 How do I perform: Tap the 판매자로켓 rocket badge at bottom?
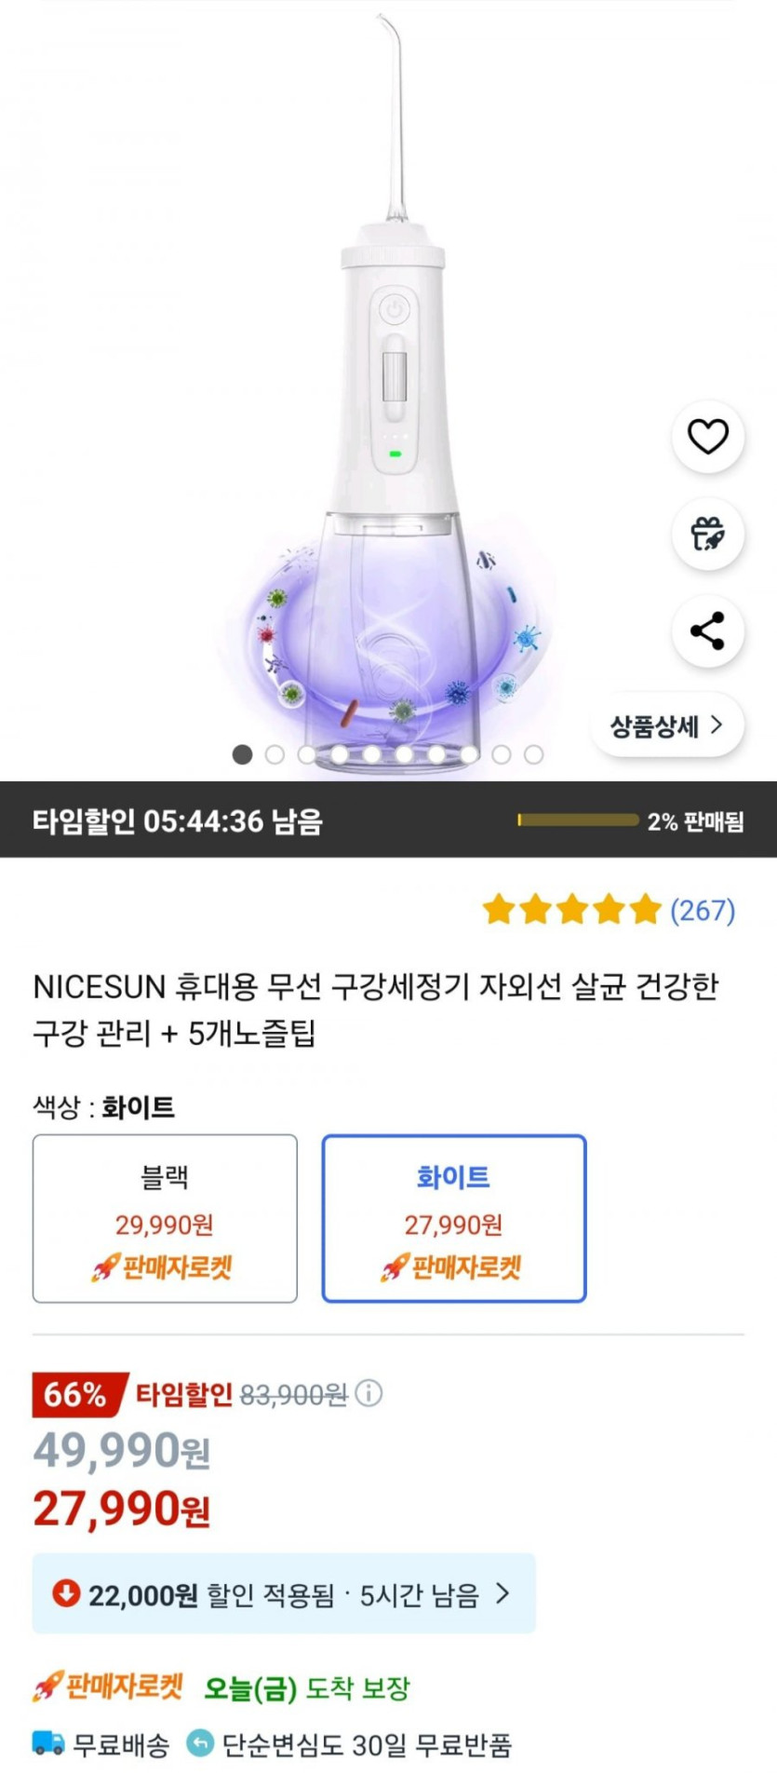point(108,1686)
